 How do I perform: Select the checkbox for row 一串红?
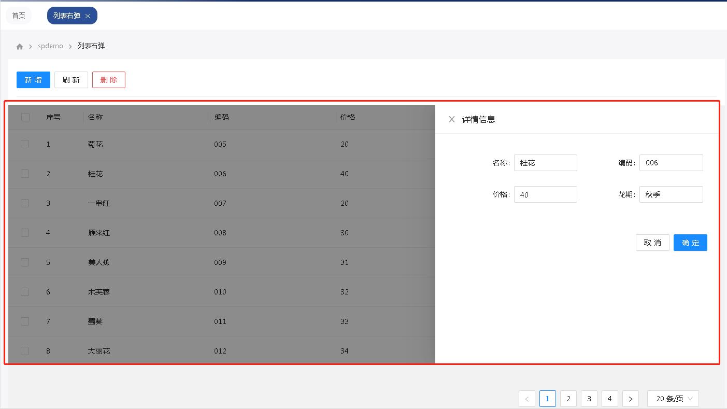tap(25, 203)
